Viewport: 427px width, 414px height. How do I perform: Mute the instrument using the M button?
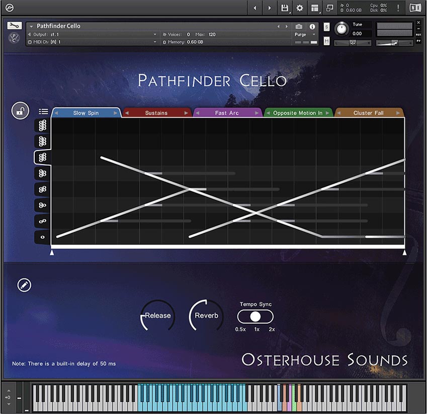coord(326,40)
